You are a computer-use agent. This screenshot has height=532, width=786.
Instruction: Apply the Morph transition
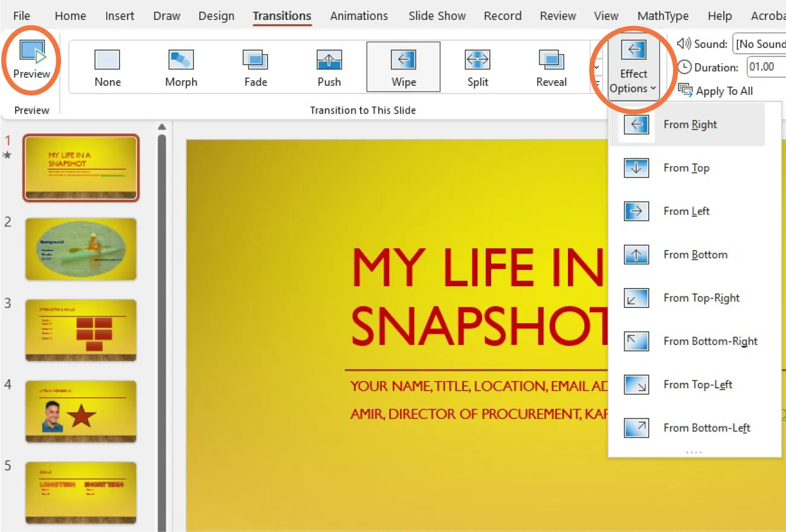(181, 66)
